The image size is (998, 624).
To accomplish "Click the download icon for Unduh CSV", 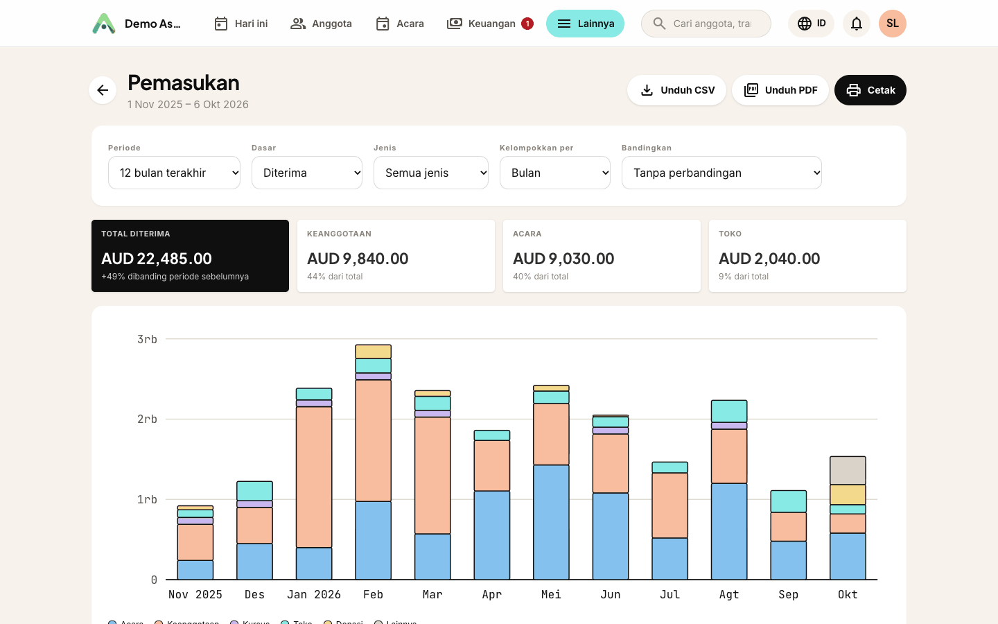I will [x=647, y=90].
